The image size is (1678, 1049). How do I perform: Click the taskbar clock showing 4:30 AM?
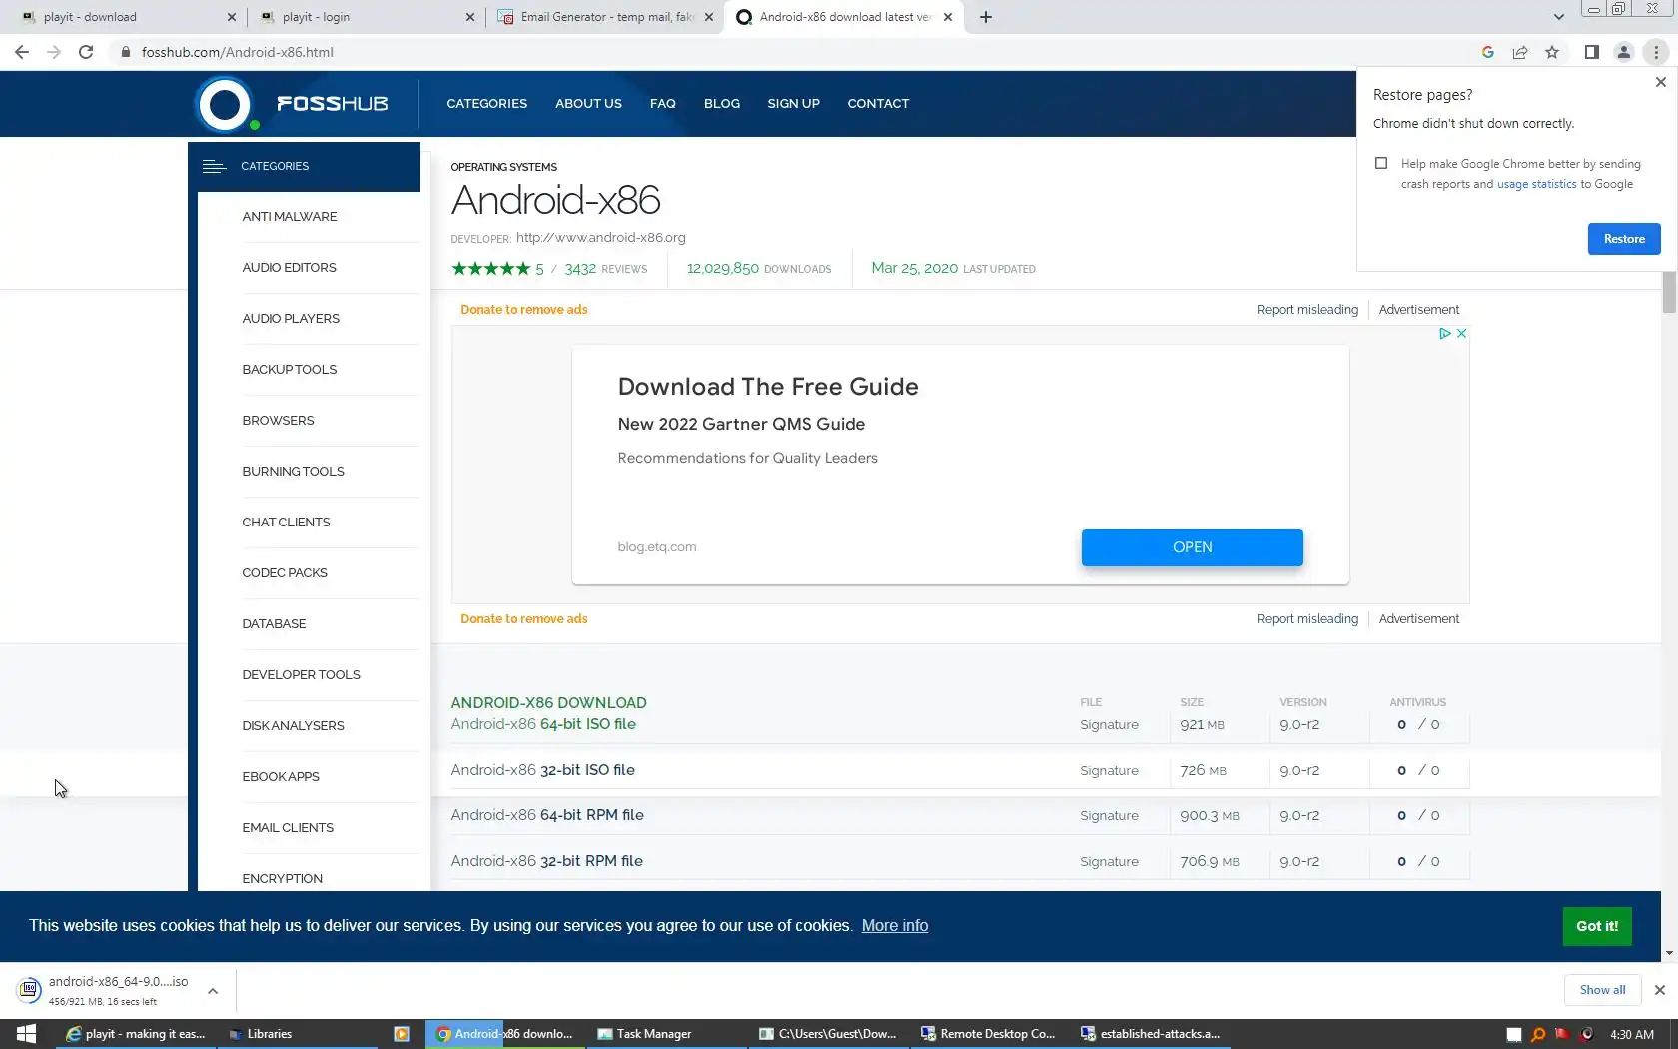pos(1632,1035)
